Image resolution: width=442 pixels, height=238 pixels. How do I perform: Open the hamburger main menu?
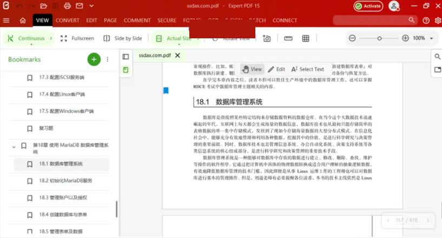[x=6, y=21]
